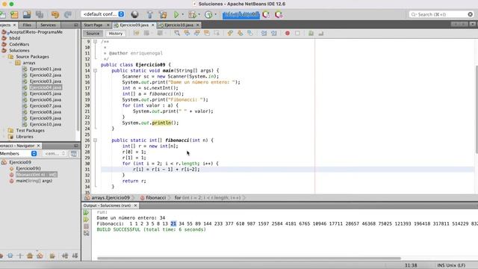Screen dimensions: 478x269
Task: Toggle the blue square filter in Navigator footer
Action: click(x=10, y=256)
